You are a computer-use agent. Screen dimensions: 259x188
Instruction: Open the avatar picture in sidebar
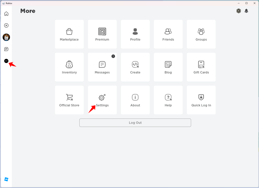[x=6, y=37]
